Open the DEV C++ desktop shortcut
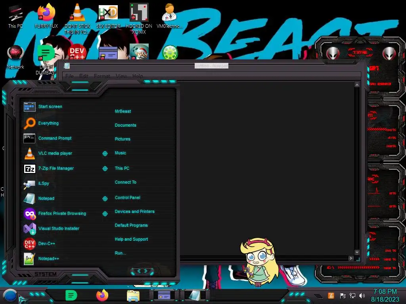 coord(77,53)
